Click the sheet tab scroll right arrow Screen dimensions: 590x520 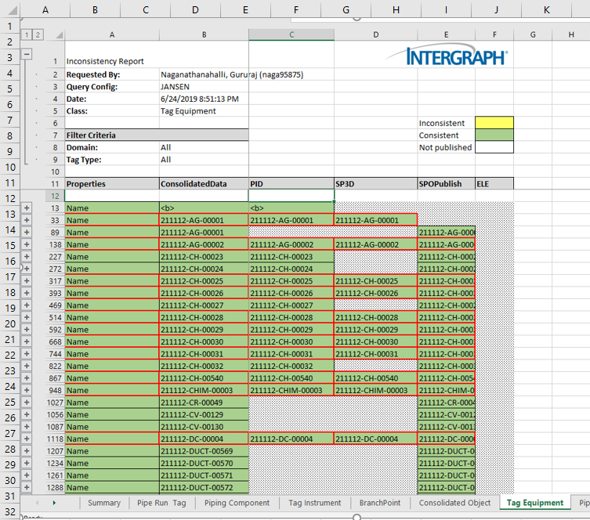[53, 503]
